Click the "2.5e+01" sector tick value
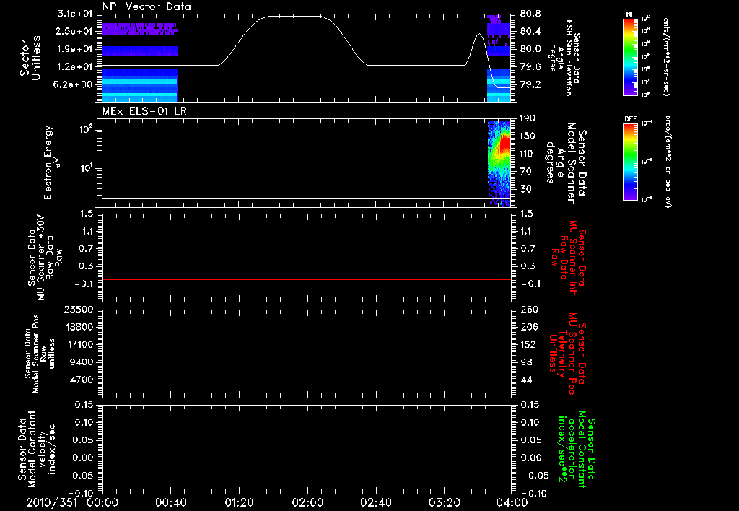The width and height of the screenshot is (739, 511). (74, 31)
